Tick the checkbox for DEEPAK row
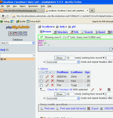 (x=41, y=77)
